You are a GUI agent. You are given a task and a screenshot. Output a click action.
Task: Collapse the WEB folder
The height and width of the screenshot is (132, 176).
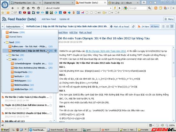(x=7, y=59)
